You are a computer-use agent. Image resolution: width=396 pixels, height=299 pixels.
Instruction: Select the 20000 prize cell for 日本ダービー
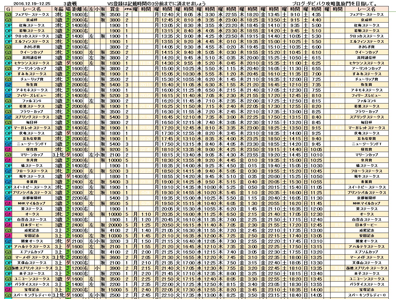pos(115,225)
